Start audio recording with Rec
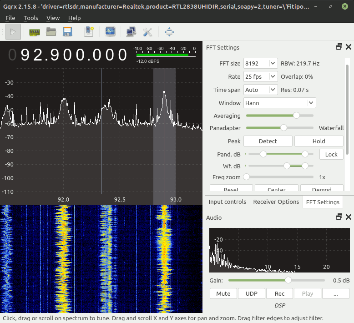Viewport: 354px width, 323px height. coord(279,293)
